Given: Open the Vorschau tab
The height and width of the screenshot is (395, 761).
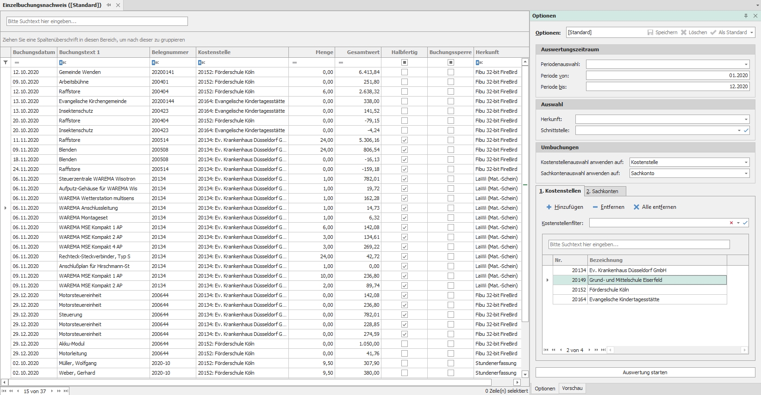Looking at the screenshot, I should point(572,389).
